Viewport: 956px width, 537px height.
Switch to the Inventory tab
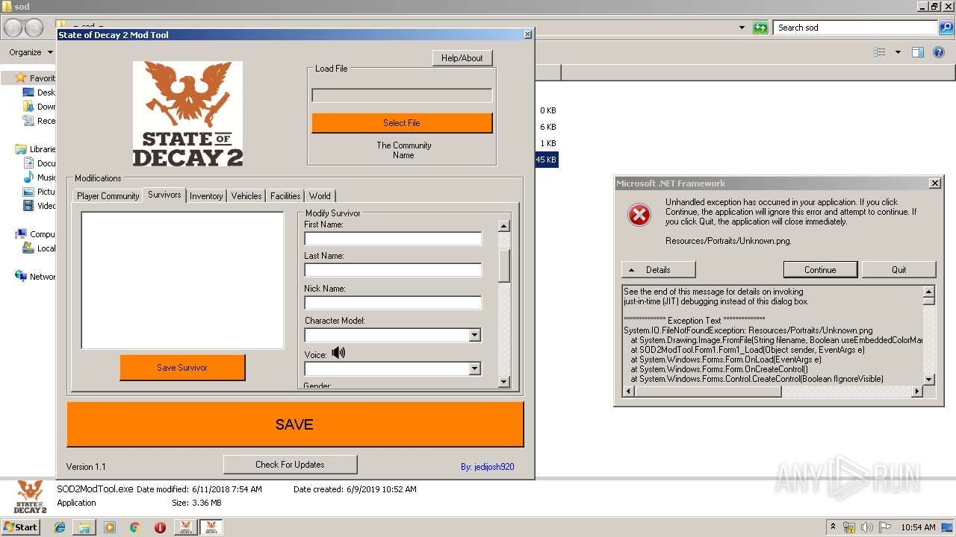point(206,196)
